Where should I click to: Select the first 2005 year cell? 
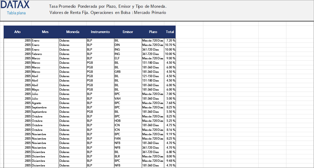(x=27, y=41)
